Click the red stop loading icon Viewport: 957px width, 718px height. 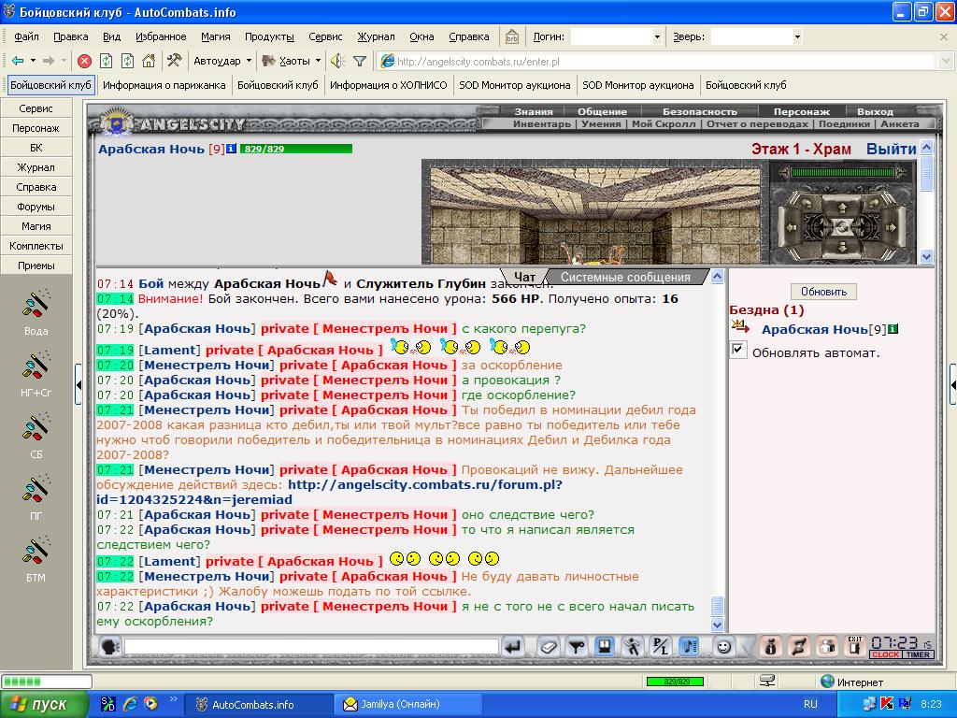(x=85, y=61)
